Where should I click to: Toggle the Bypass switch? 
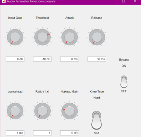[x=124, y=82]
